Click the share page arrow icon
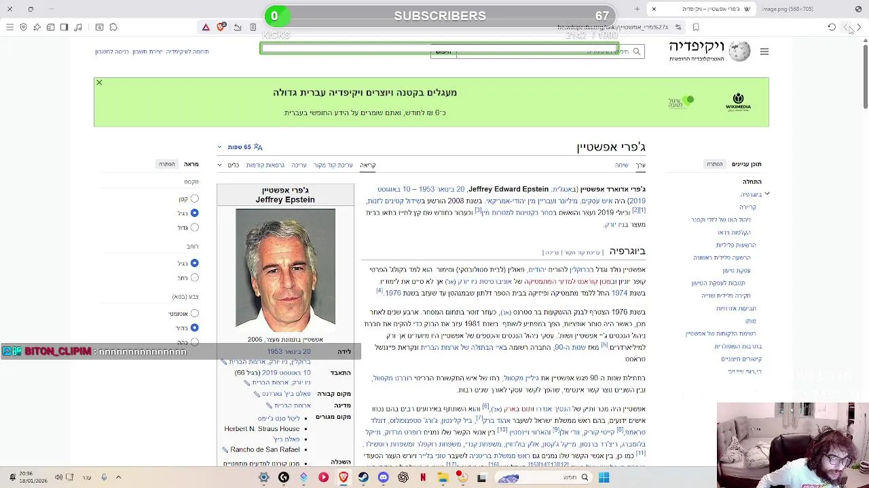This screenshot has width=869, height=488. coord(238,27)
